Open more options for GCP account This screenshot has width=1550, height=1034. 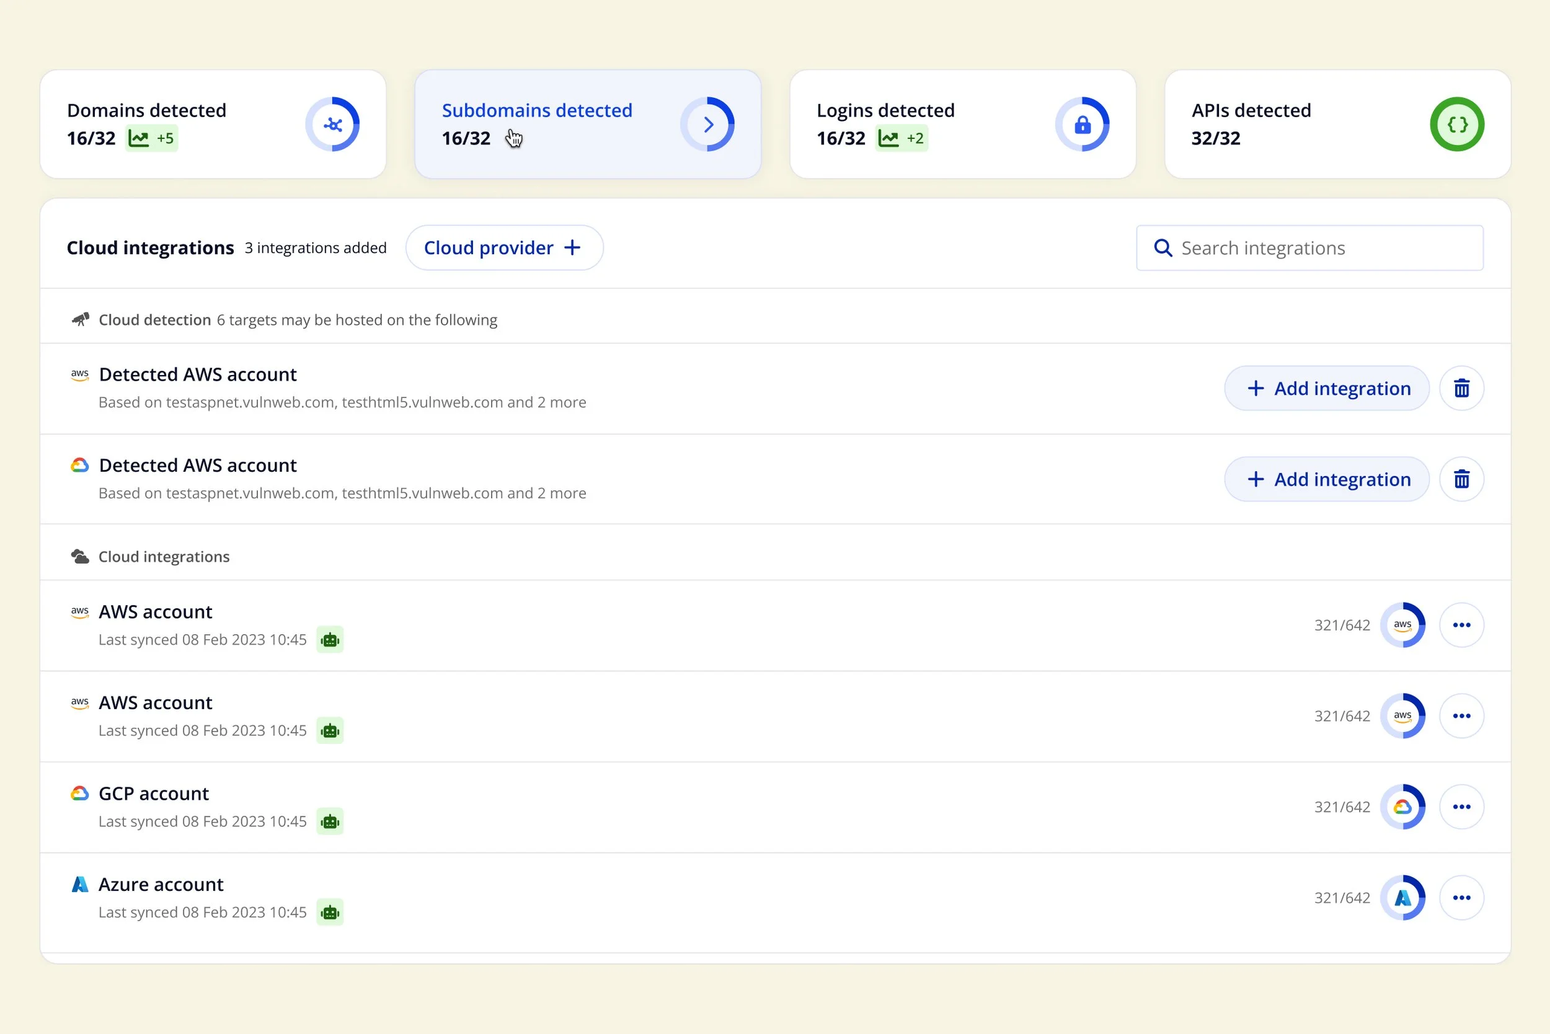pyautogui.click(x=1461, y=806)
